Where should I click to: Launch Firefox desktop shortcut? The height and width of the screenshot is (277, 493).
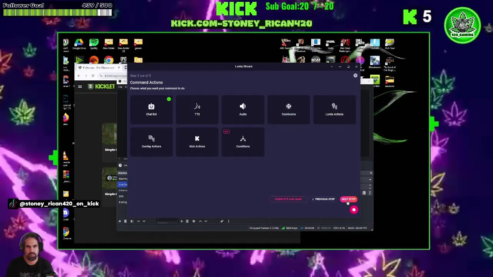pyautogui.click(x=66, y=118)
